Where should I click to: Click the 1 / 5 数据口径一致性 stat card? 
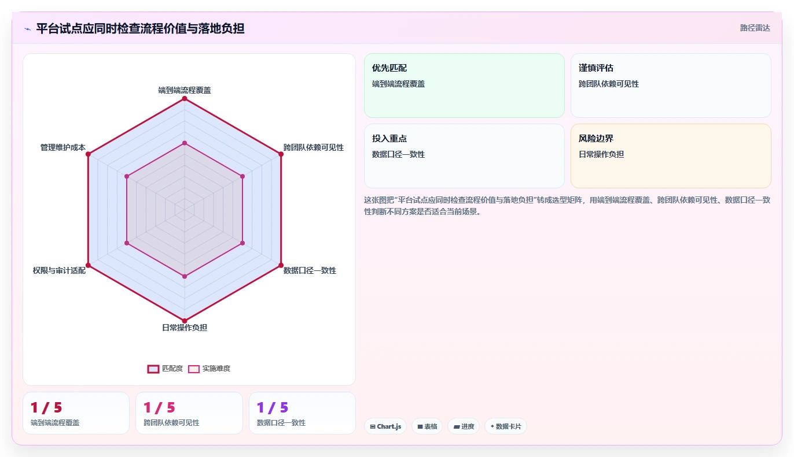pyautogui.click(x=302, y=413)
